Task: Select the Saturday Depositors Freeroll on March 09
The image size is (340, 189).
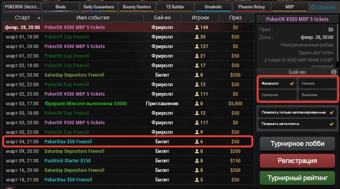Action: coord(74,151)
